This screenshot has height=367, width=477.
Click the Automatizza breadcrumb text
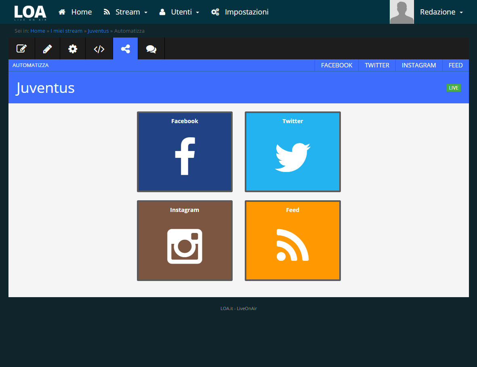129,31
